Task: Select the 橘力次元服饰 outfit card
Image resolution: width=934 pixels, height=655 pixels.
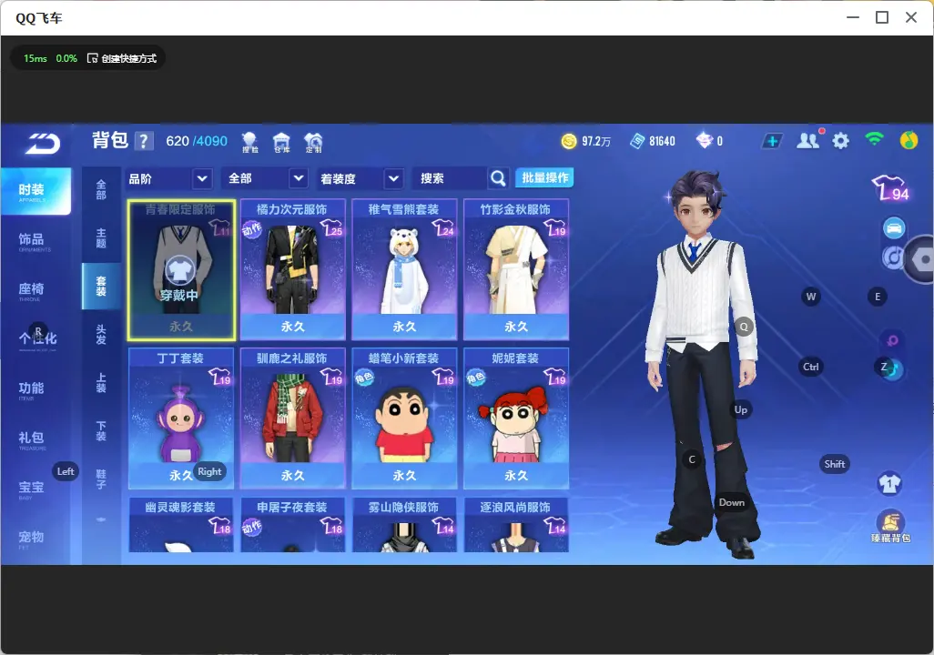Action: pyautogui.click(x=292, y=269)
